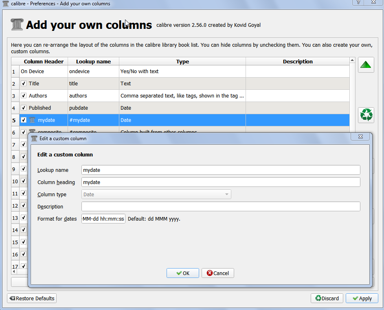This screenshot has height=310, width=384.
Task: Click the Discard button
Action: pyautogui.click(x=327, y=298)
